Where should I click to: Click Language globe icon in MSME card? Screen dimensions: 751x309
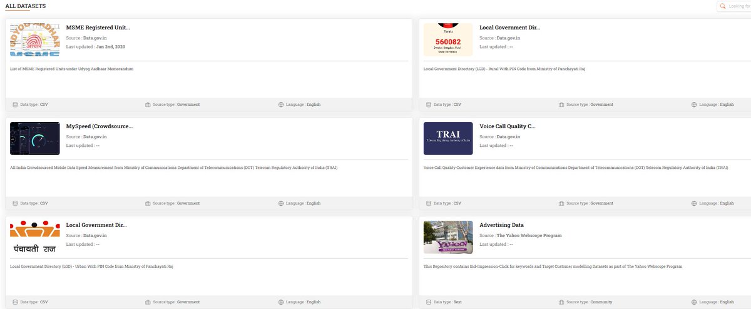point(281,104)
